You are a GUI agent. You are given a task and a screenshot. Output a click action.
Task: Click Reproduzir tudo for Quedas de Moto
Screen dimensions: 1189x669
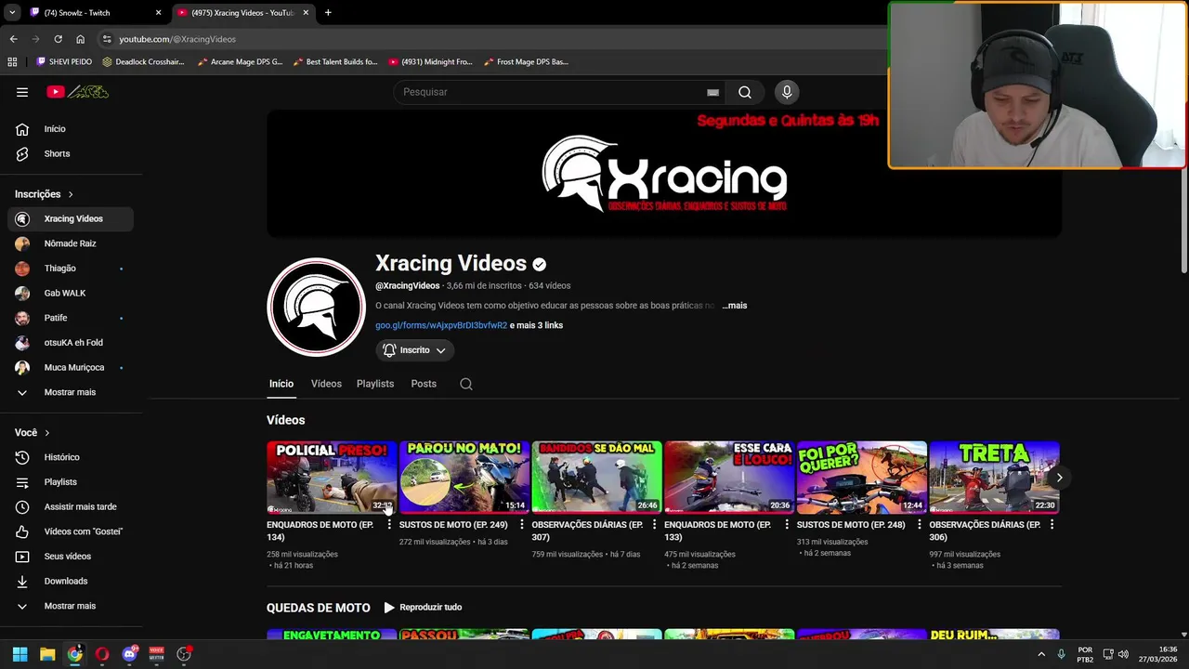(x=424, y=608)
